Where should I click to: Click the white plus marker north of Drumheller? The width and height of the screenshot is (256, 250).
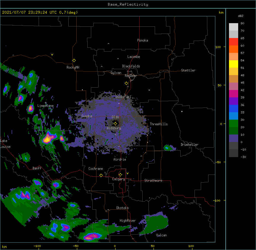(x=182, y=111)
